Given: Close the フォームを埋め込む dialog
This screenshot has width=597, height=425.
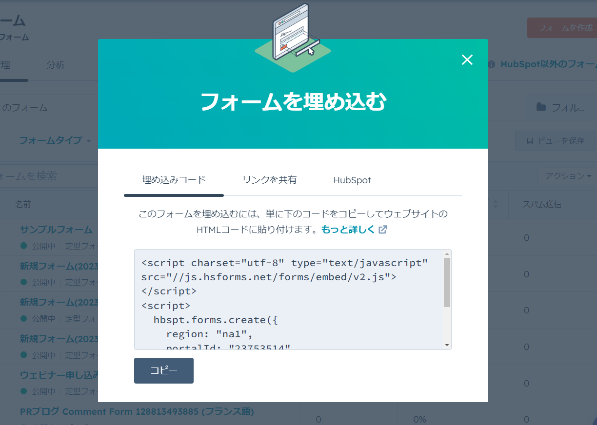Looking at the screenshot, I should [x=467, y=60].
